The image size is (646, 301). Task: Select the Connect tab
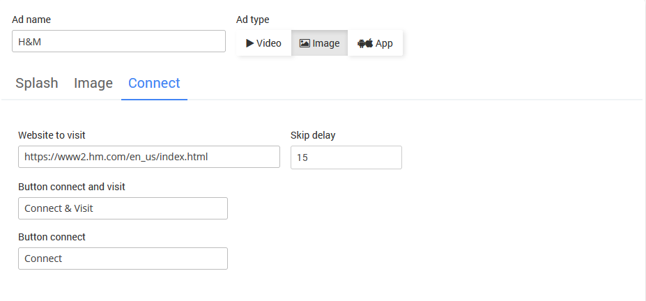coord(154,83)
